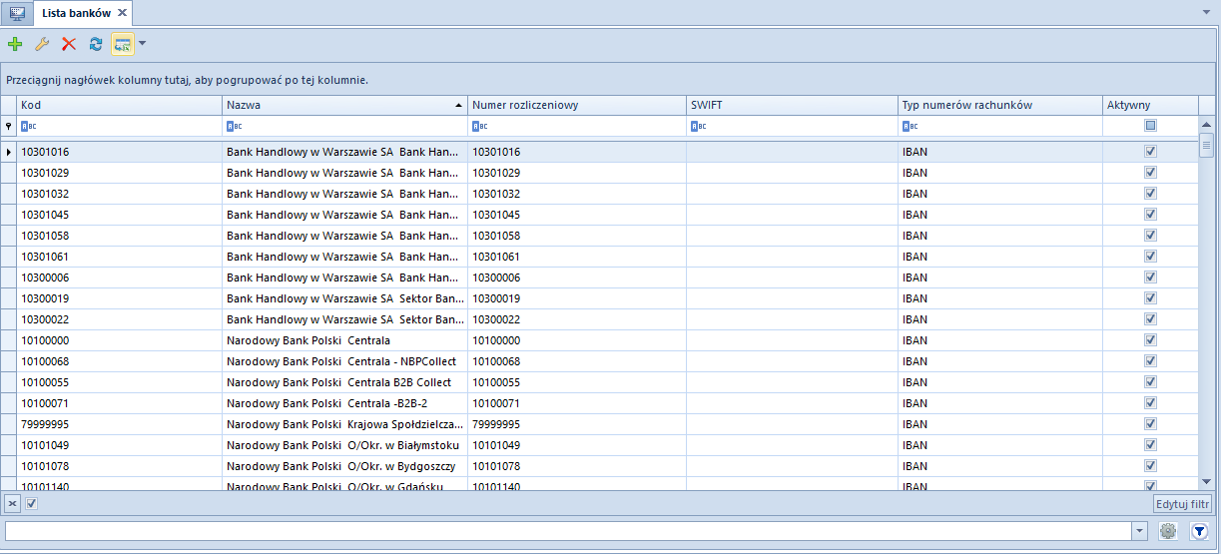Click Nazwa cell of row 10300019
Image resolution: width=1221 pixels, height=554 pixels.
click(344, 298)
